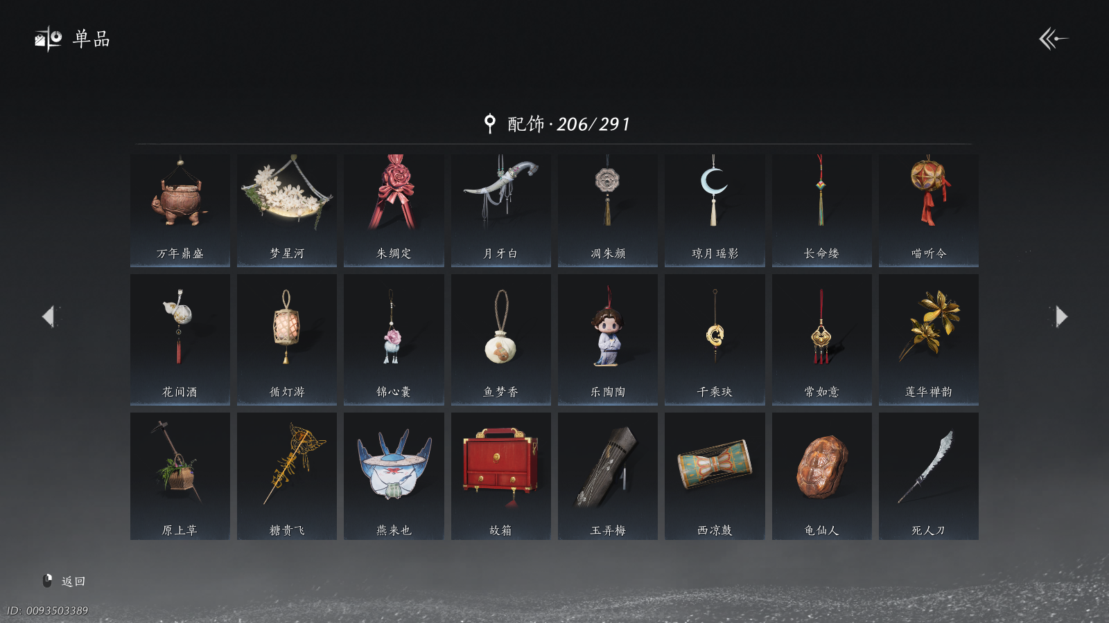Select the 万年鼎盛 cauldron accessory
The image size is (1109, 623).
click(x=180, y=210)
